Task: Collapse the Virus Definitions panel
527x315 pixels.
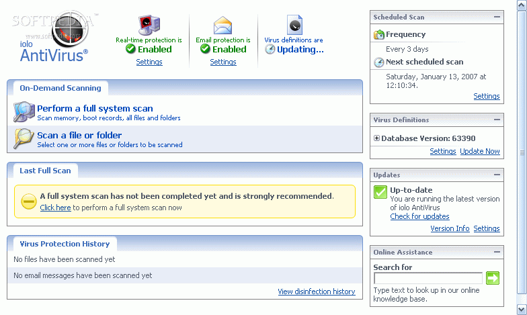Action: pos(497,120)
